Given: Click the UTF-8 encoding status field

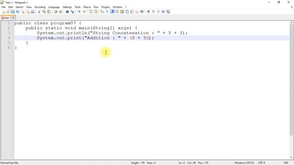Looking at the screenshot, I should [261, 163].
